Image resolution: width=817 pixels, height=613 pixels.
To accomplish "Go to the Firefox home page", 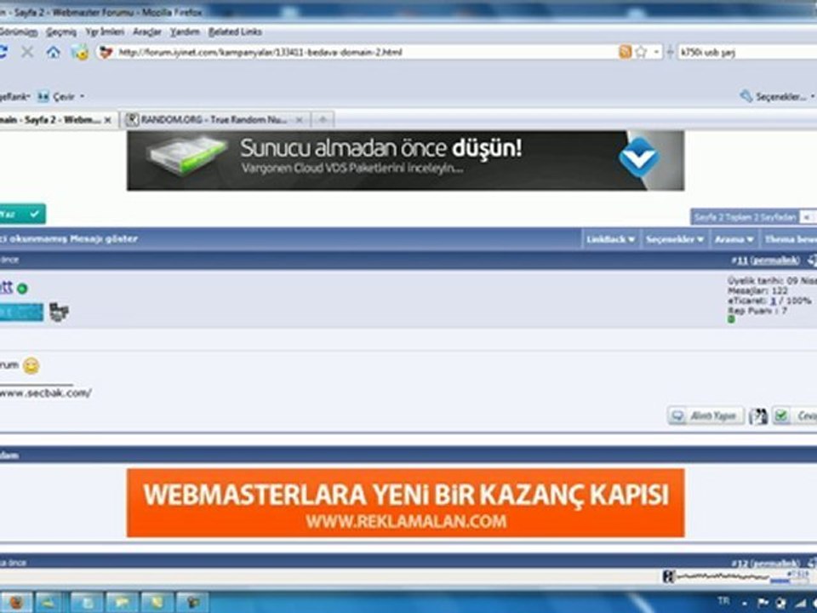I will [x=53, y=52].
